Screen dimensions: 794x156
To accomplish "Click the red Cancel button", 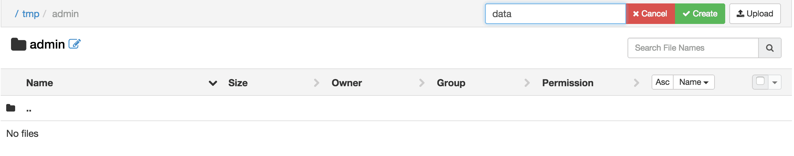I will pyautogui.click(x=650, y=14).
